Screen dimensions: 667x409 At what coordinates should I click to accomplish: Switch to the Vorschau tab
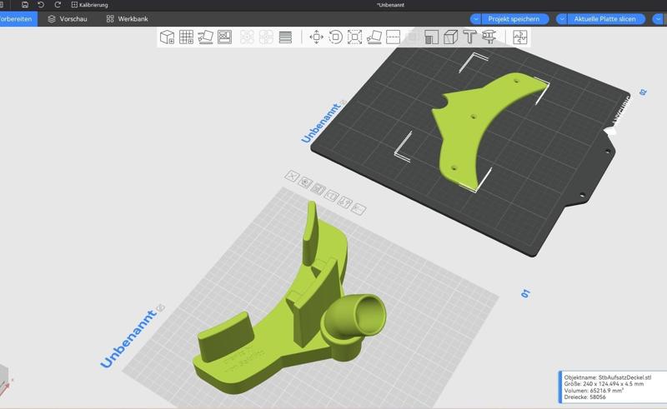pos(68,18)
